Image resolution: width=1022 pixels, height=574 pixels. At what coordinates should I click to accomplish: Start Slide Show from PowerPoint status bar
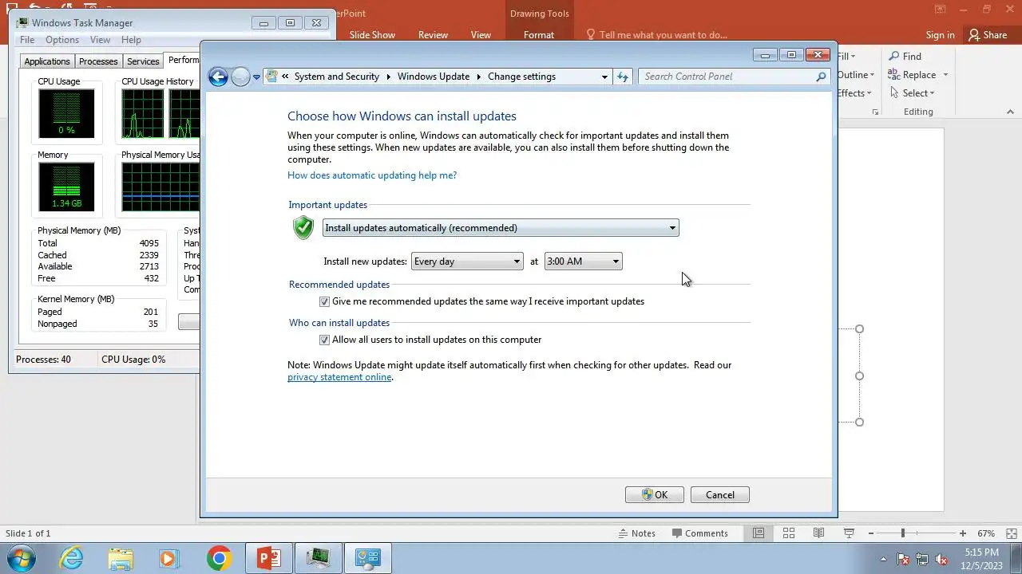[849, 533]
